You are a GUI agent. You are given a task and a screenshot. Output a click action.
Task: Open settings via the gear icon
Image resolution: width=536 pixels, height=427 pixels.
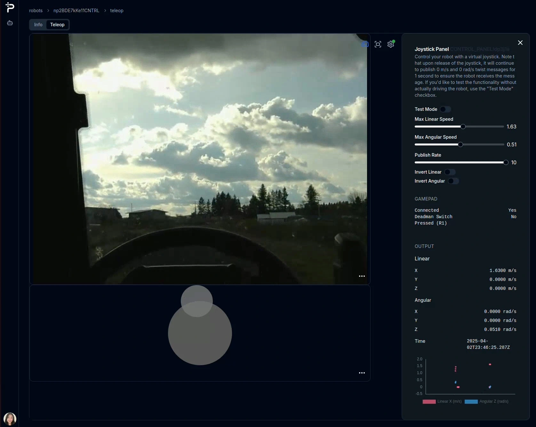[x=391, y=44]
